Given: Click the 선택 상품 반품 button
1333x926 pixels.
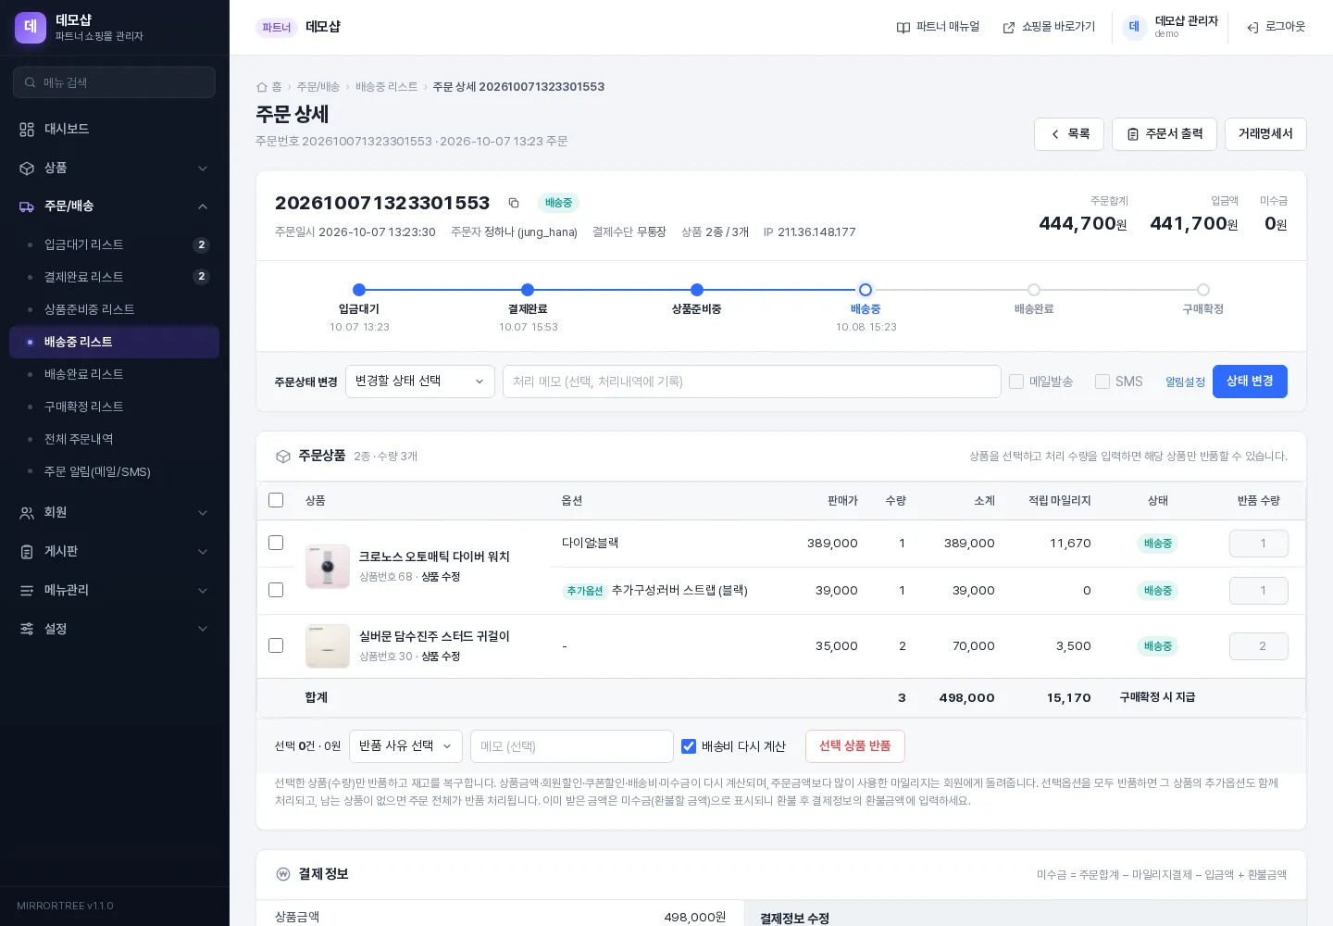Looking at the screenshot, I should point(855,746).
